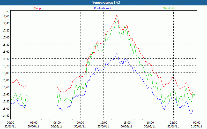This screenshot has height=129, width=207.
Task: Click the 12:00 time axis label
Action: pyautogui.click(x=104, y=123)
